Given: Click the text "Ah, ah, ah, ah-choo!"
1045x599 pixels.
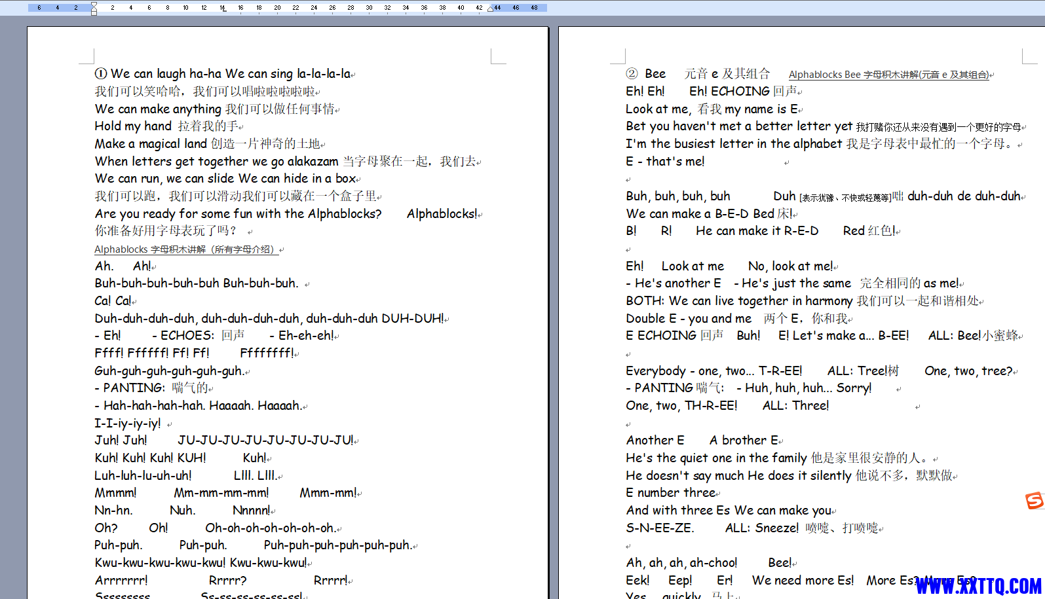Looking at the screenshot, I should click(x=681, y=562).
